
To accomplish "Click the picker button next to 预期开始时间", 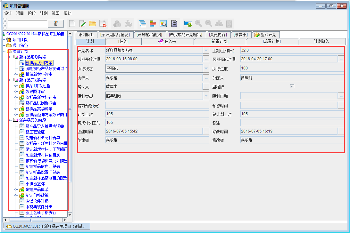I will tap(206, 59).
